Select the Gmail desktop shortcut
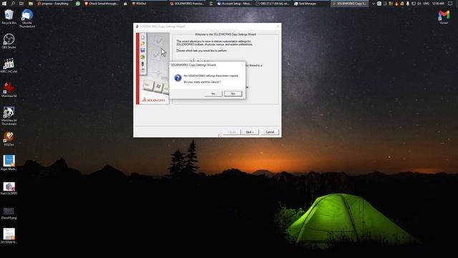Viewport: 458px width, 258px height. click(x=444, y=17)
